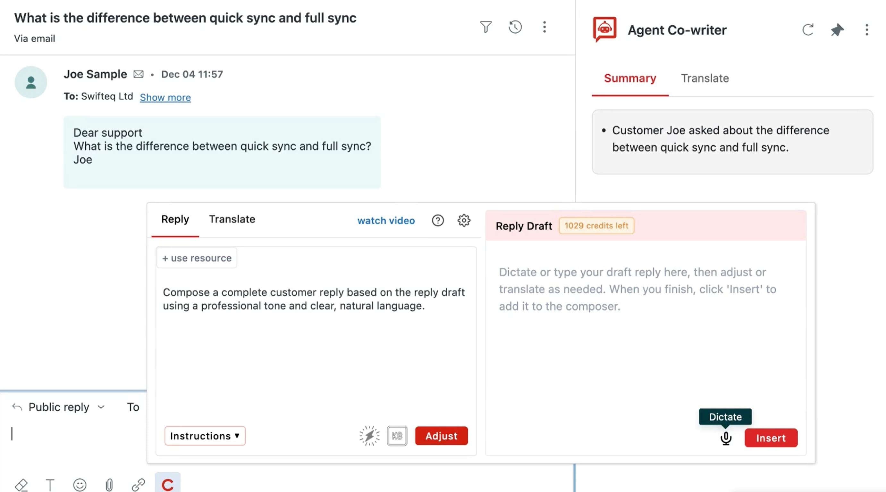Open the emoji picker icon
Image resolution: width=886 pixels, height=492 pixels.
click(x=80, y=485)
